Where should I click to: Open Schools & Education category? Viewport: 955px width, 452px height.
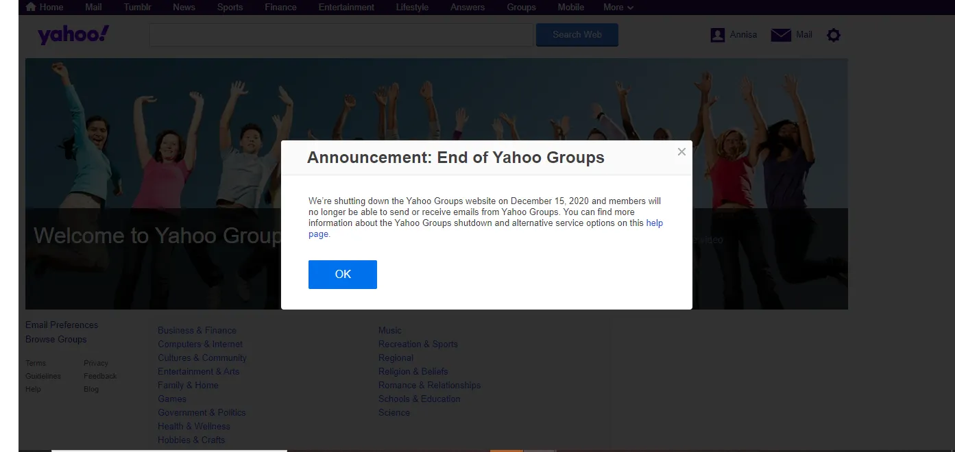coord(419,399)
